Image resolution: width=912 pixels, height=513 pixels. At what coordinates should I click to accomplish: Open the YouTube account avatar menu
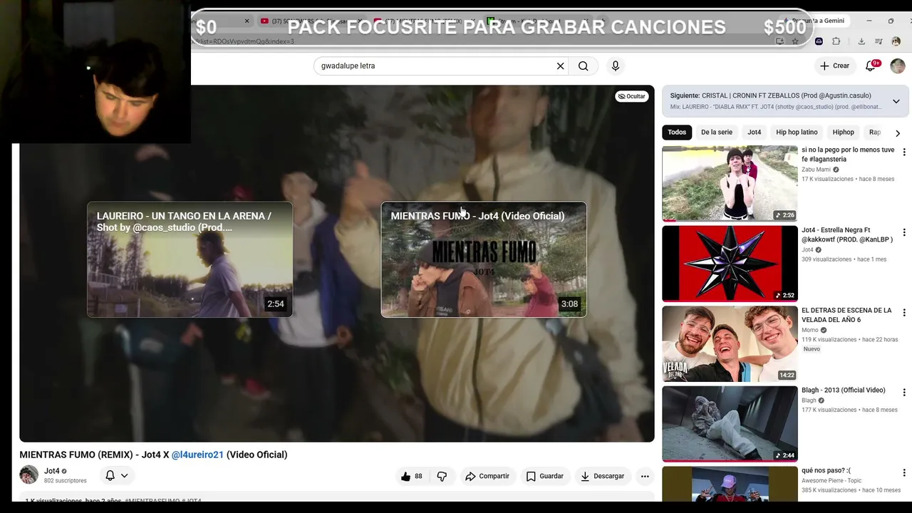pos(898,66)
